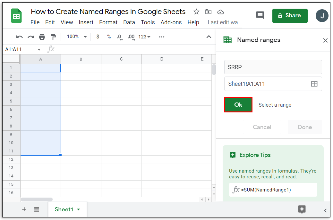Click the redo arrow icon
The height and width of the screenshot is (220, 333).
click(x=31, y=37)
